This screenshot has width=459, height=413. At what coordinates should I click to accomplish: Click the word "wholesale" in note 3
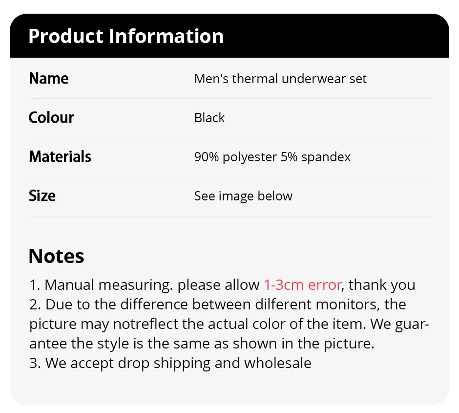click(x=277, y=363)
